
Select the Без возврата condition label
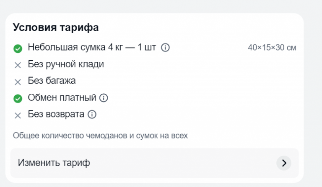(56, 114)
